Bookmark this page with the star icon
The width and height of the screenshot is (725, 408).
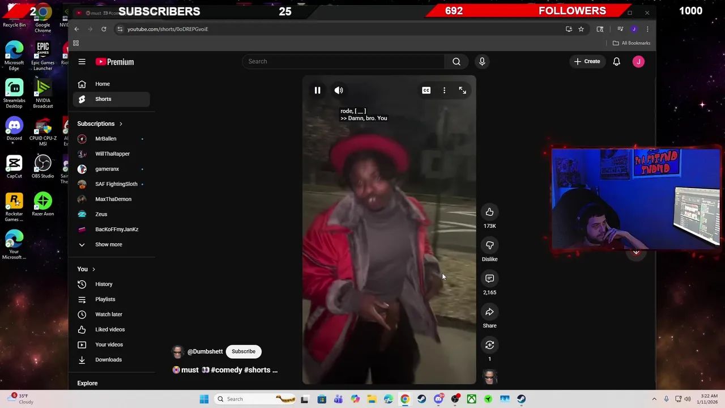[x=581, y=29]
